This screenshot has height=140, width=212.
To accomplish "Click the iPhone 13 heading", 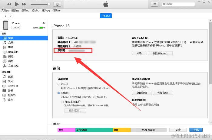I will tap(61, 26).
